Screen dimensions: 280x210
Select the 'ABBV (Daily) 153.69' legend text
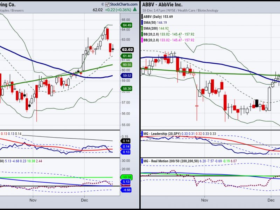click(158, 16)
